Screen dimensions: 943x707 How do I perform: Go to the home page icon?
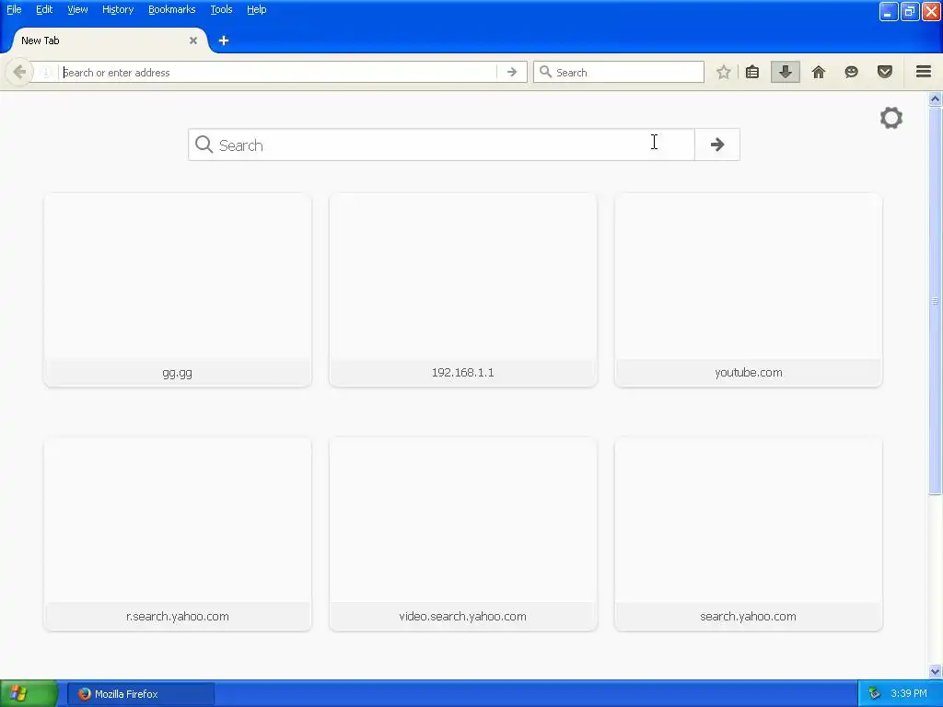tap(818, 72)
